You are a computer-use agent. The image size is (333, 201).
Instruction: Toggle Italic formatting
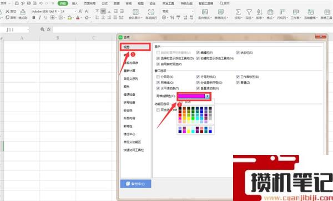point(40,18)
